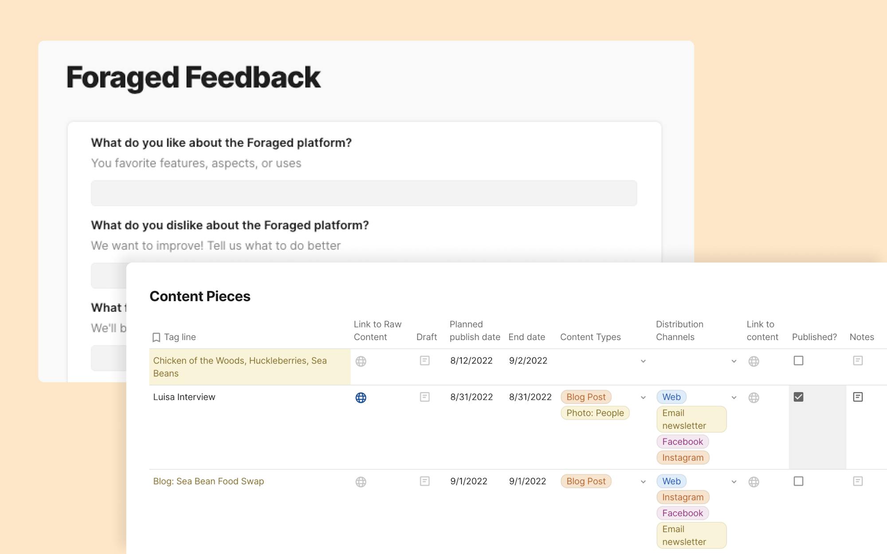The height and width of the screenshot is (554, 887).
Task: Expand Content Types dropdown for Chicken of the Woods
Action: [643, 361]
